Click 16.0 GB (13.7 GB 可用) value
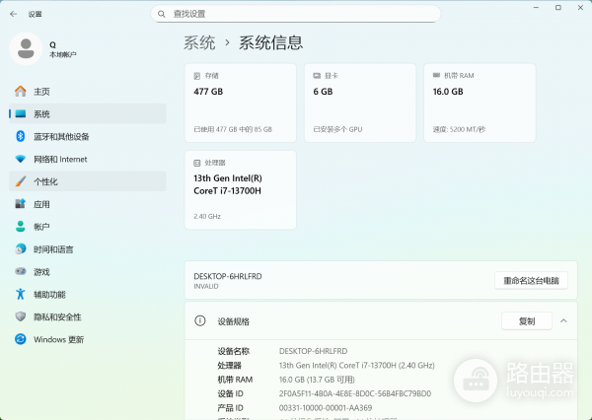Image resolution: width=592 pixels, height=420 pixels. pos(317,380)
